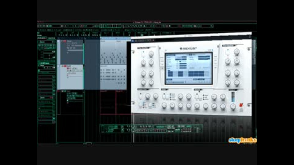Click the first knob in Master Filter section
The width and height of the screenshot is (294, 165).
148,96
